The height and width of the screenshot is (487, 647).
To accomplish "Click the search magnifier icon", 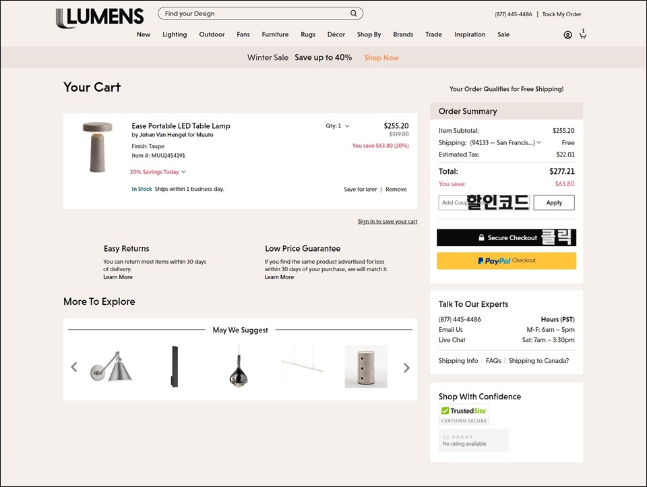I will point(354,13).
